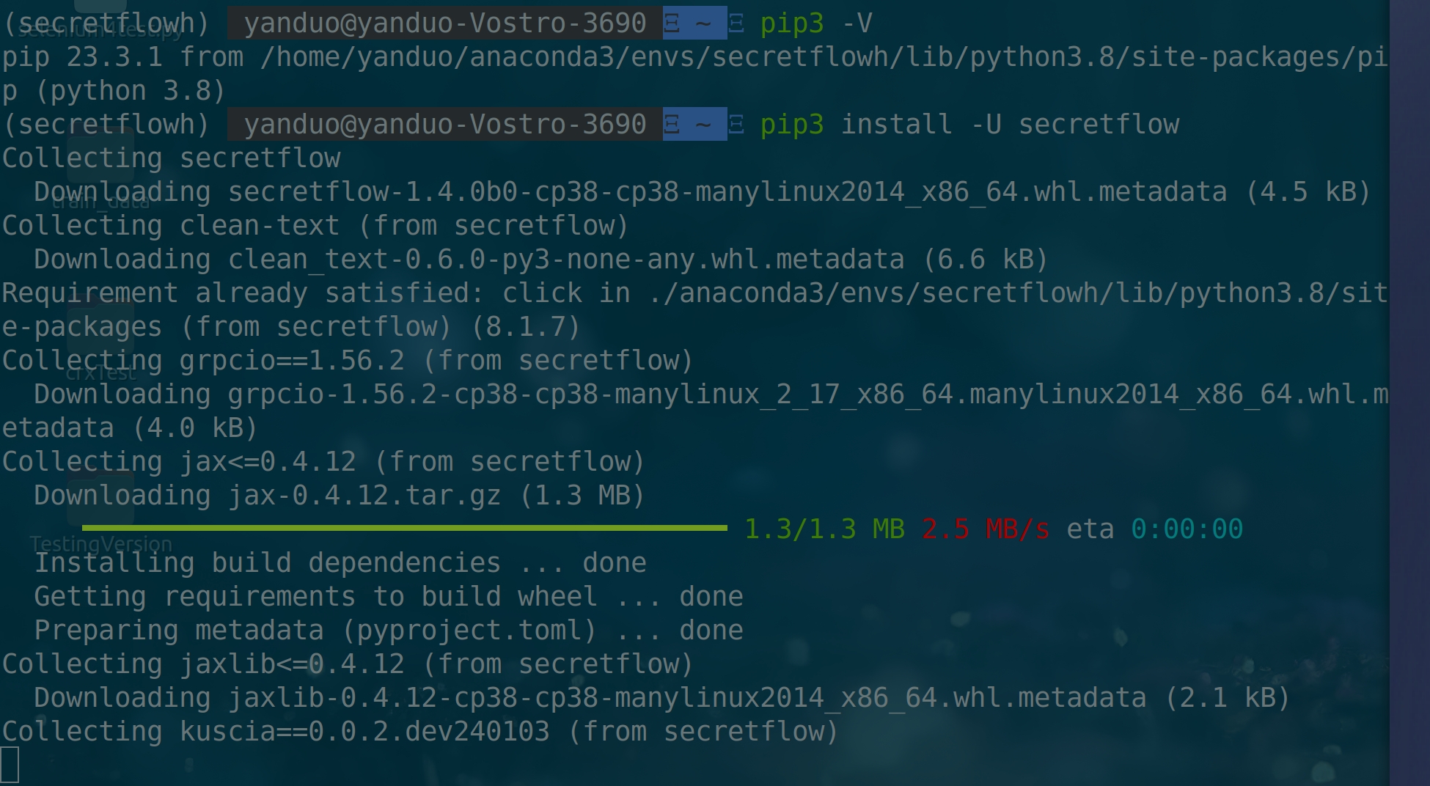Click the jax-0.4.12.tar.gz filename
1430x786 pixels.
click(x=364, y=496)
